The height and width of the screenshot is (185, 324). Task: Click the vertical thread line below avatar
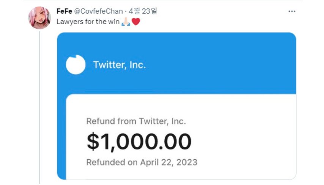[x=39, y=107]
